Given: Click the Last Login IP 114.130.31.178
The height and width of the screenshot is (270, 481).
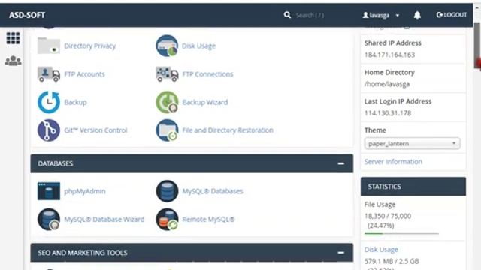Looking at the screenshot, I should point(388,113).
